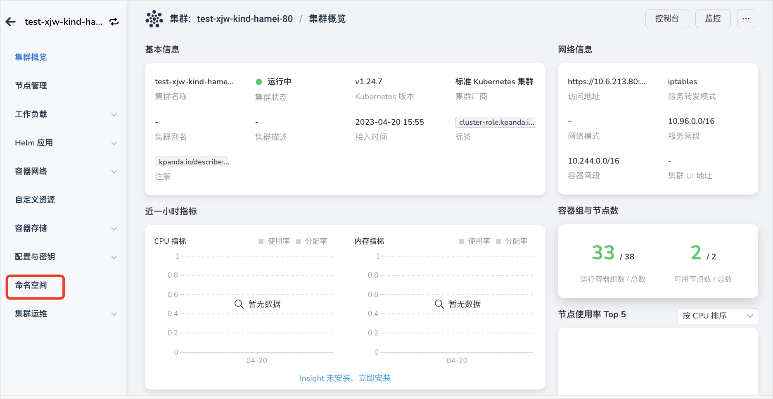Image resolution: width=773 pixels, height=399 pixels.
Task: Click the magnifier icon in CPU chart
Action: [239, 304]
